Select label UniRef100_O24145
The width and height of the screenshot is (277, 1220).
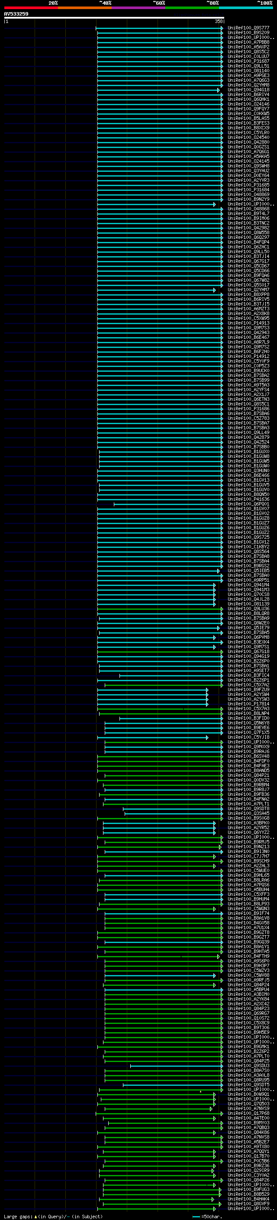[x=248, y=161]
